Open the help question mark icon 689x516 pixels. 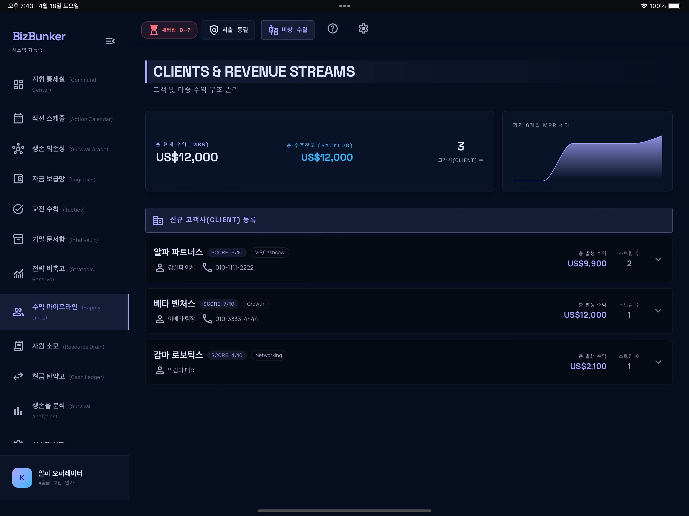[332, 29]
